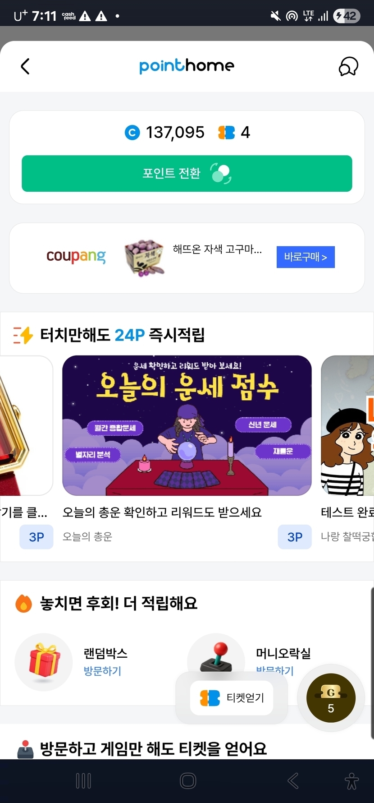
Task: Open the beret girl test card
Action: [347, 425]
